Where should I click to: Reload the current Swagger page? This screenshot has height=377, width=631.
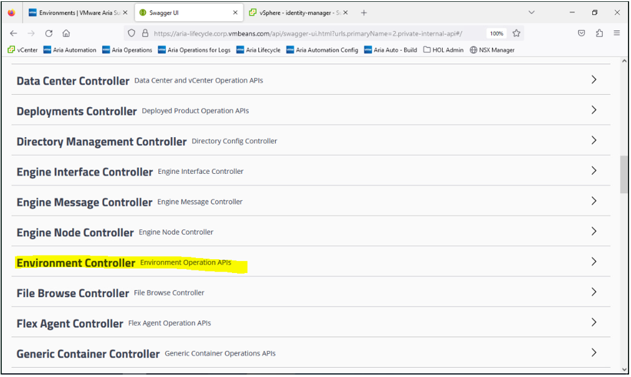coord(49,34)
